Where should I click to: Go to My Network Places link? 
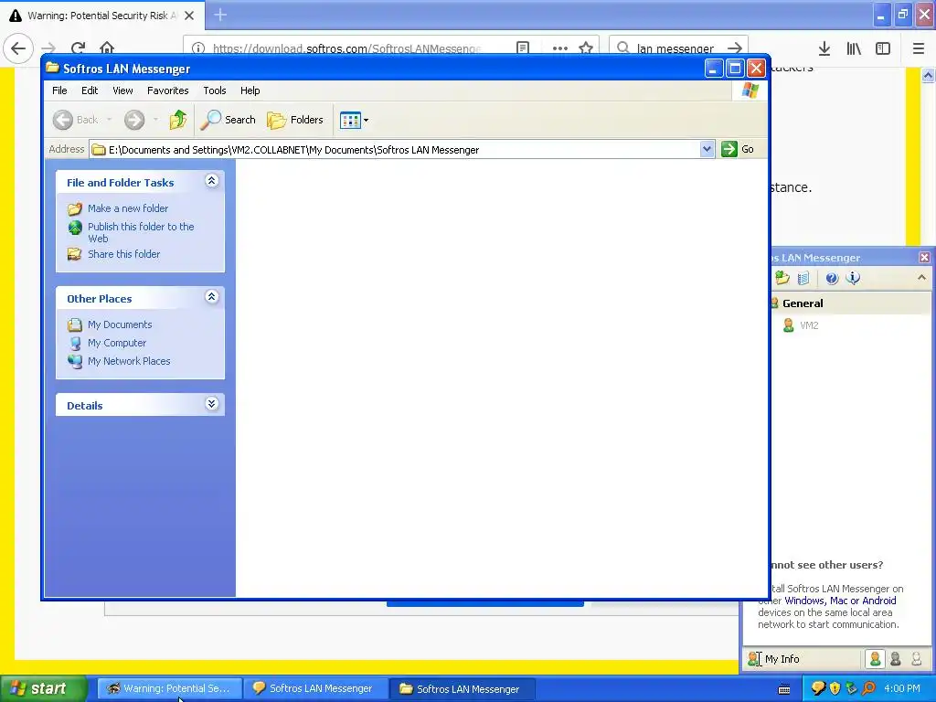129,361
